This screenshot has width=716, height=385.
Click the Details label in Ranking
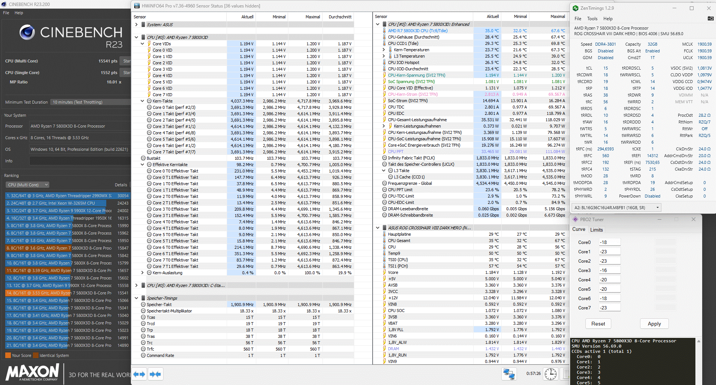121,185
